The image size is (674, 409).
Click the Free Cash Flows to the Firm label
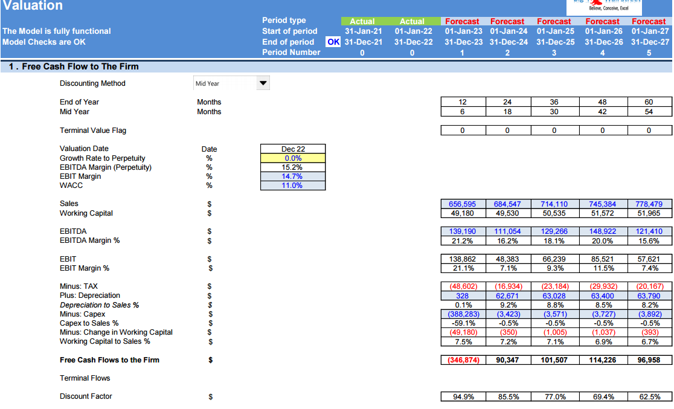pos(109,360)
